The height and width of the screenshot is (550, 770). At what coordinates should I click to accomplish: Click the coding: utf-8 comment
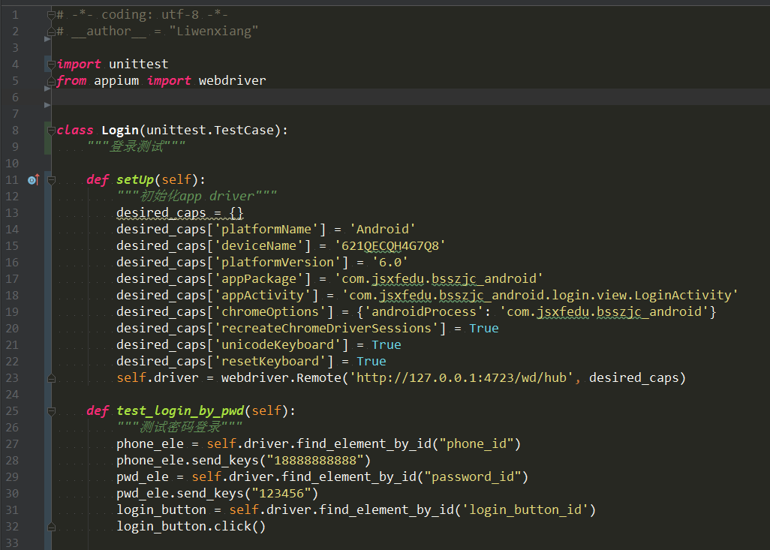tap(150, 15)
